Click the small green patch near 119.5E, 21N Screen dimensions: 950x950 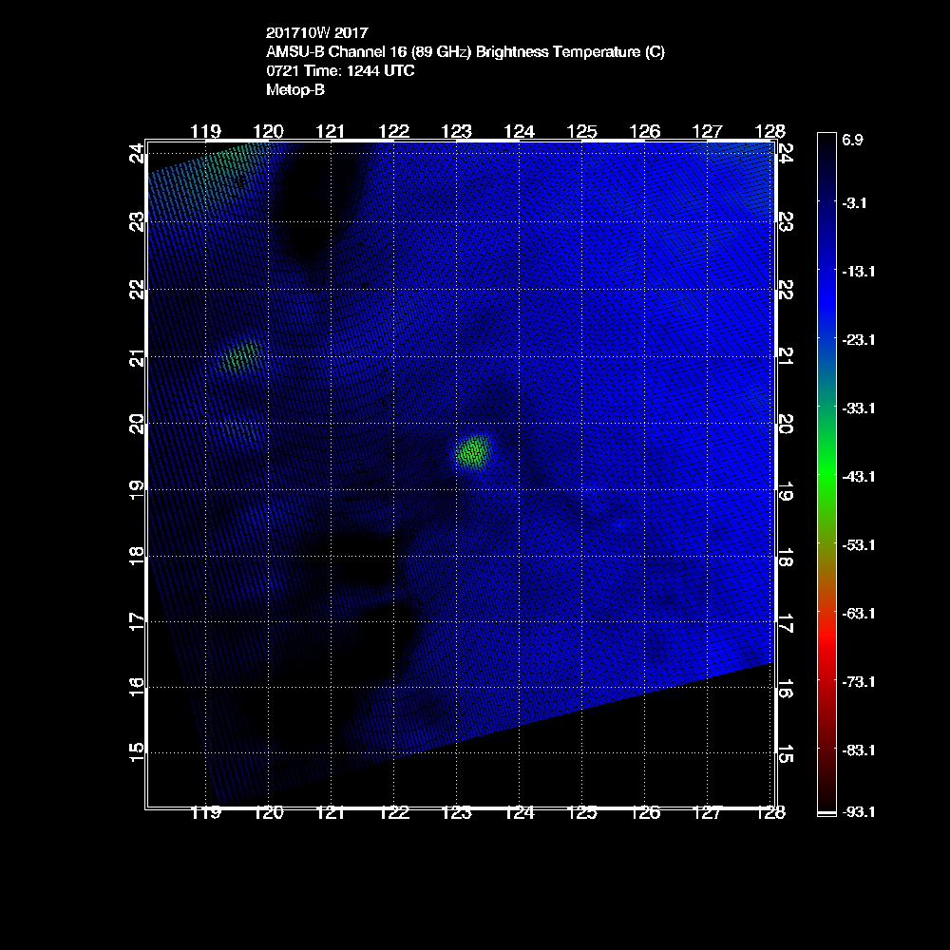pyautogui.click(x=241, y=356)
